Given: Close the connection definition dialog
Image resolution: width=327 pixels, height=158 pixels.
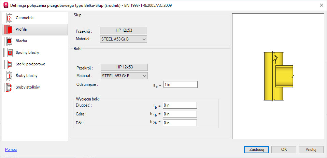Looking at the screenshot, I should [322, 5].
